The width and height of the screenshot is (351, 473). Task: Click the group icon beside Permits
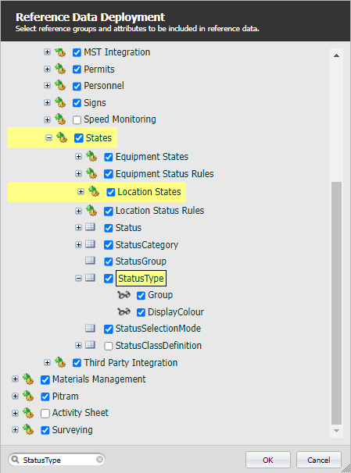pos(60,69)
